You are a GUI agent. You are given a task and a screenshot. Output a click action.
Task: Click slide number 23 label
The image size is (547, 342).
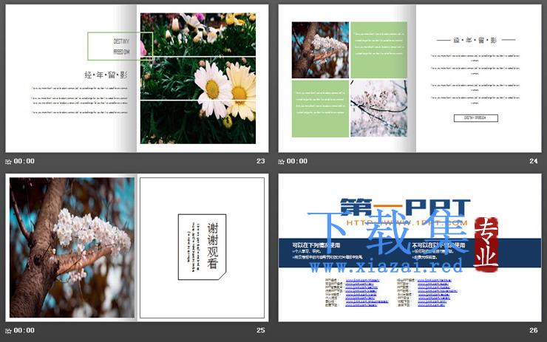pos(261,161)
